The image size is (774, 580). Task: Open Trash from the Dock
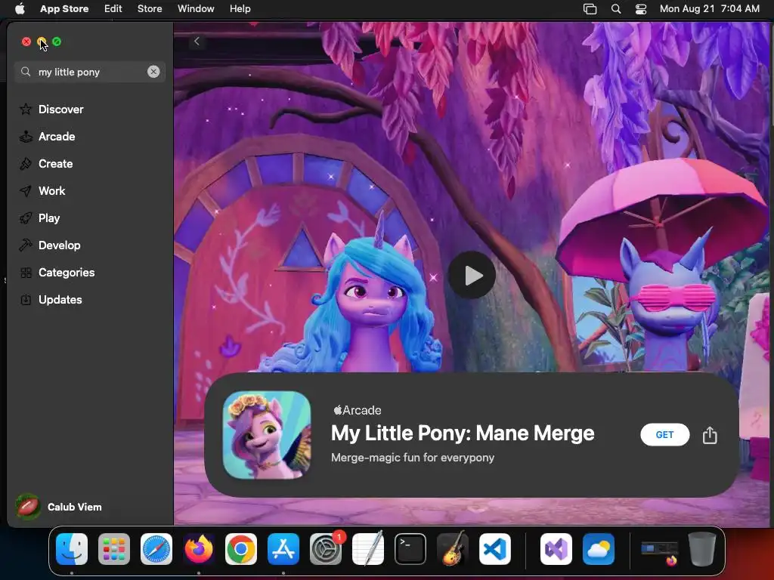pos(702,548)
